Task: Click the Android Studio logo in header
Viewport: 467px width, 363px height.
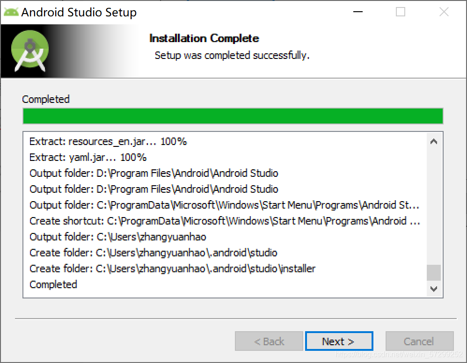Action: [x=30, y=51]
